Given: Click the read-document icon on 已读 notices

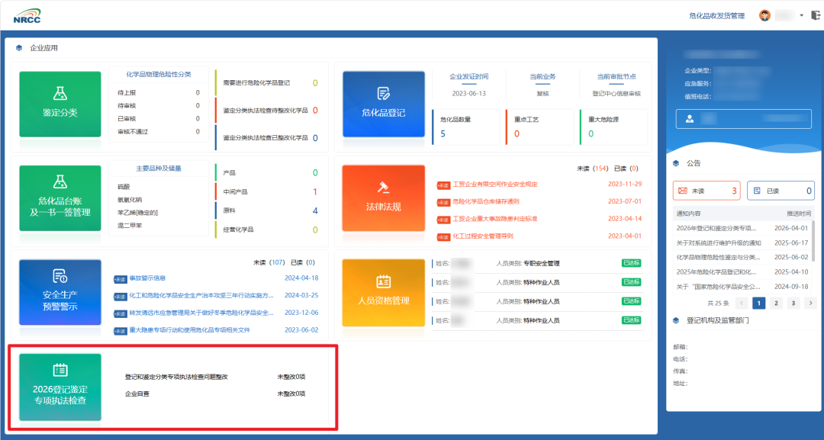Looking at the screenshot, I should point(758,191).
